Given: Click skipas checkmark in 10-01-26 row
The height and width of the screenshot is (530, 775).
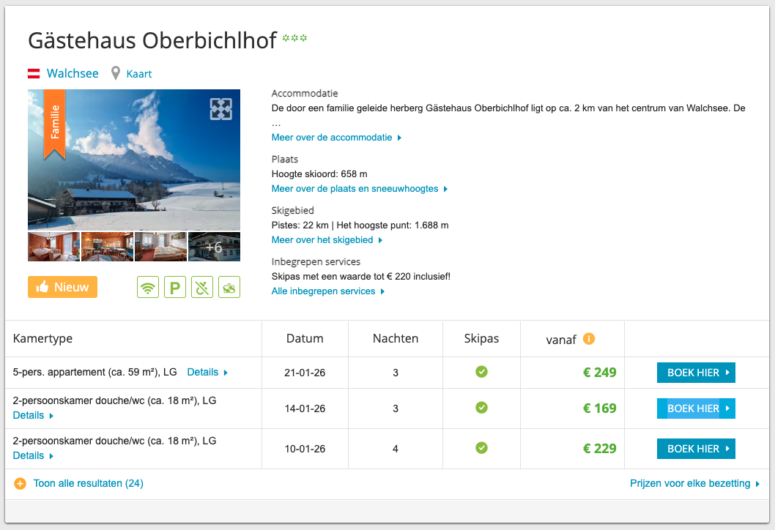Looking at the screenshot, I should click(481, 448).
